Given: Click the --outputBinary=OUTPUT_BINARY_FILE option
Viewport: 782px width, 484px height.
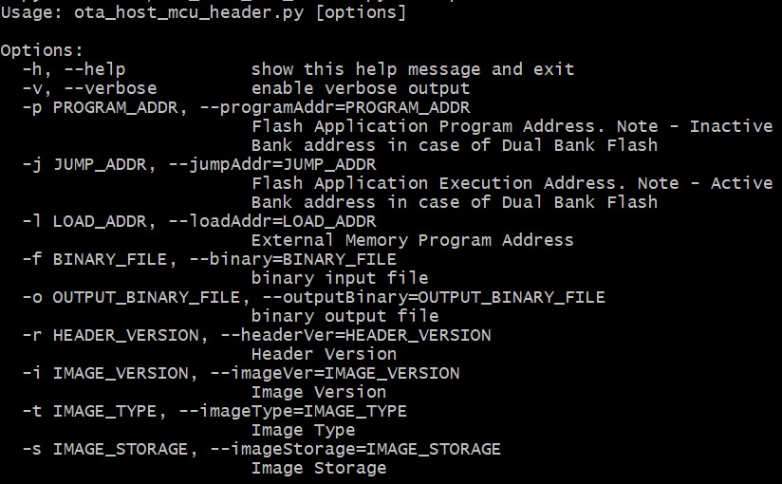Looking at the screenshot, I should coord(433,297).
